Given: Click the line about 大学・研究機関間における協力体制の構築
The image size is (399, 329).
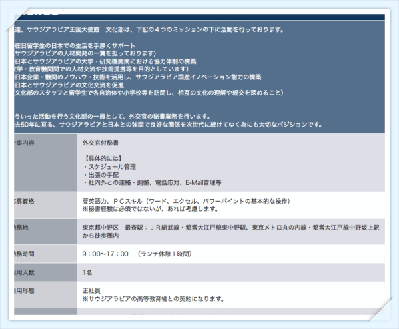Looking at the screenshot, I should 105,61.
